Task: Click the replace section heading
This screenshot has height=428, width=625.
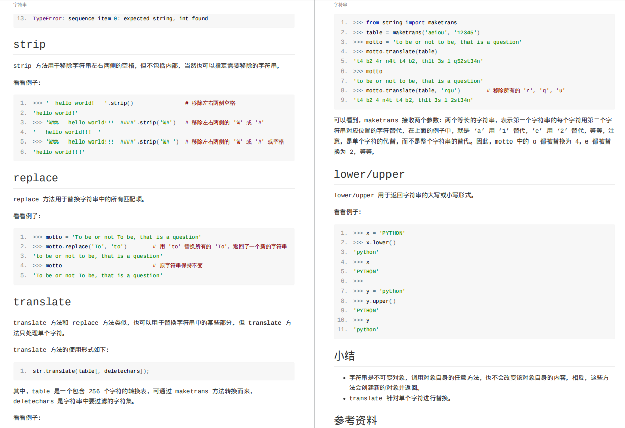Action: tap(35, 178)
